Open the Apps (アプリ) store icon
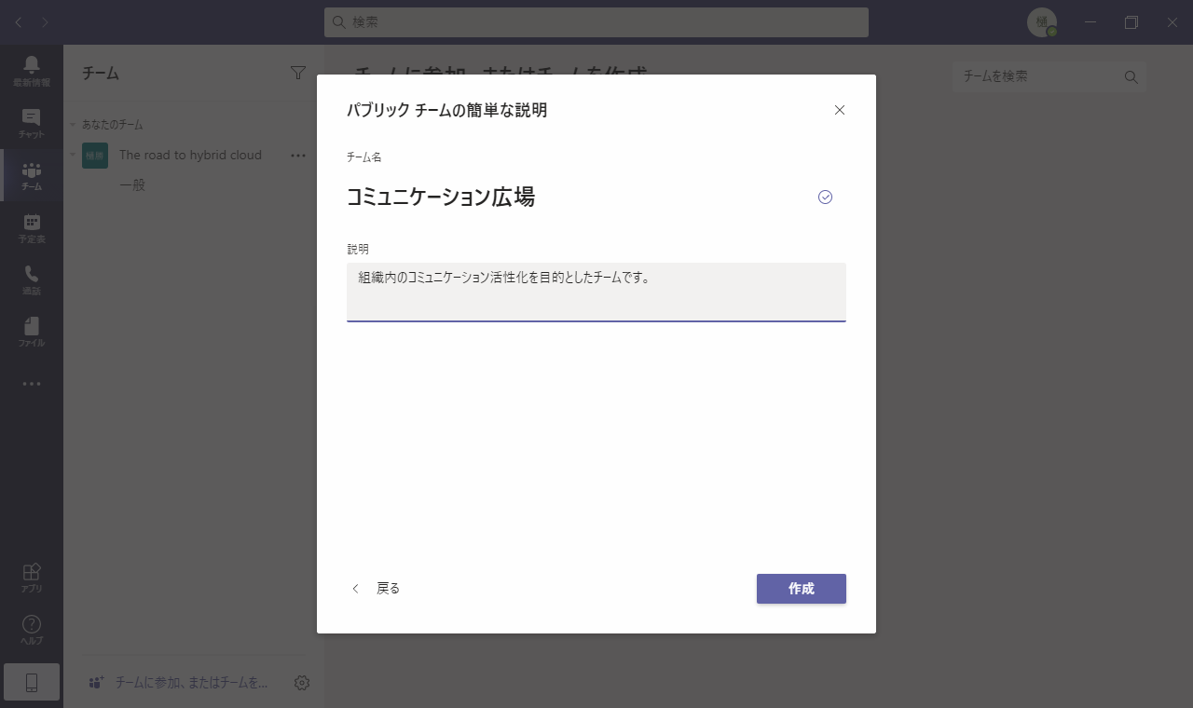Viewport: 1193px width, 708px height. coord(32,578)
